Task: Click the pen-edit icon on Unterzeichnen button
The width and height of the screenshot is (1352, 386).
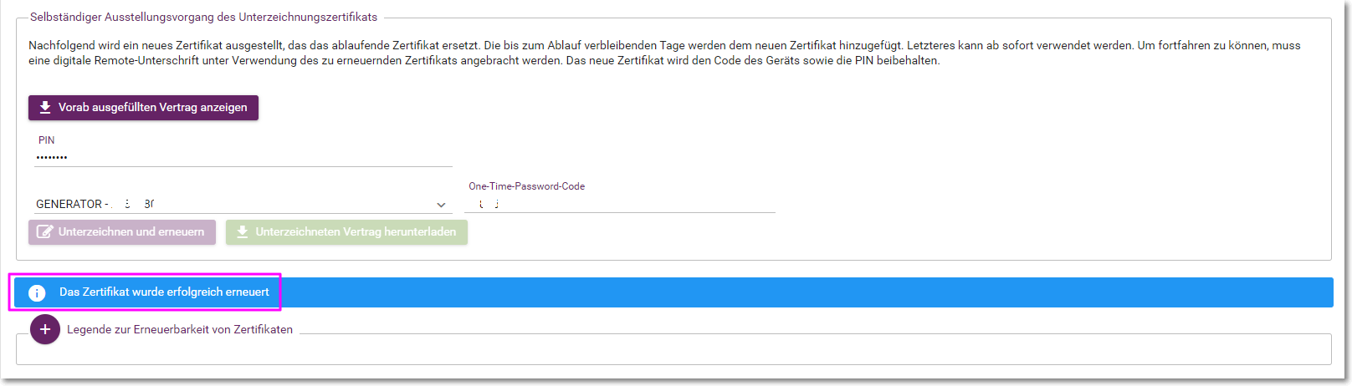Action: click(x=45, y=232)
